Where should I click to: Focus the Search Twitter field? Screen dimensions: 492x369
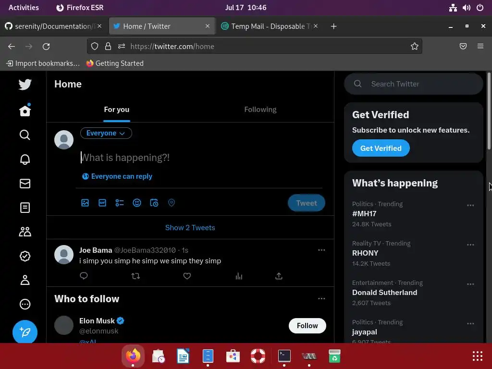coord(414,84)
